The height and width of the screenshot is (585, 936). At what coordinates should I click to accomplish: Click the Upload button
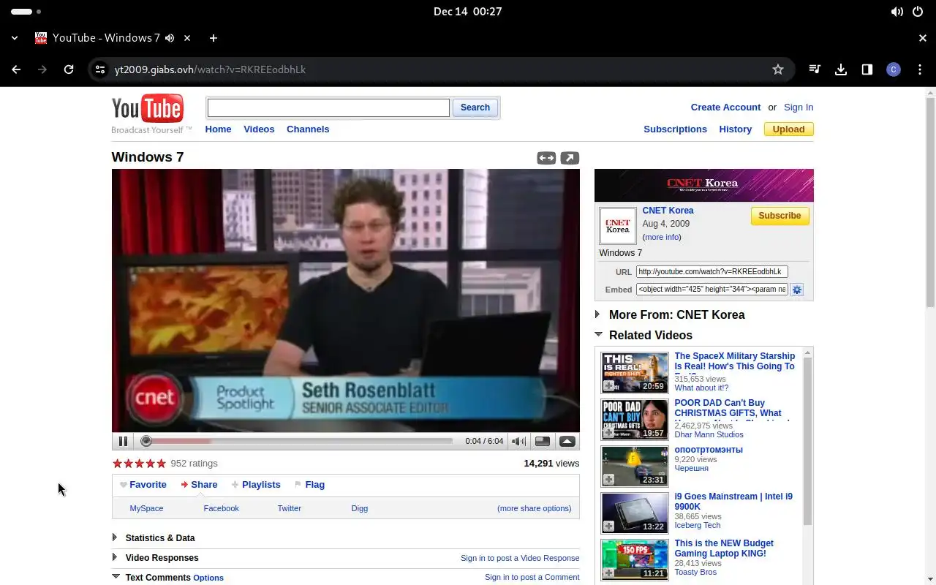pos(788,129)
